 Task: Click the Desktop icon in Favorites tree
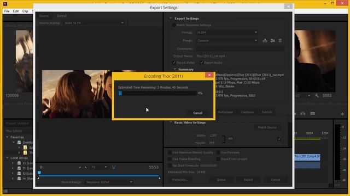pyautogui.click(x=20, y=142)
